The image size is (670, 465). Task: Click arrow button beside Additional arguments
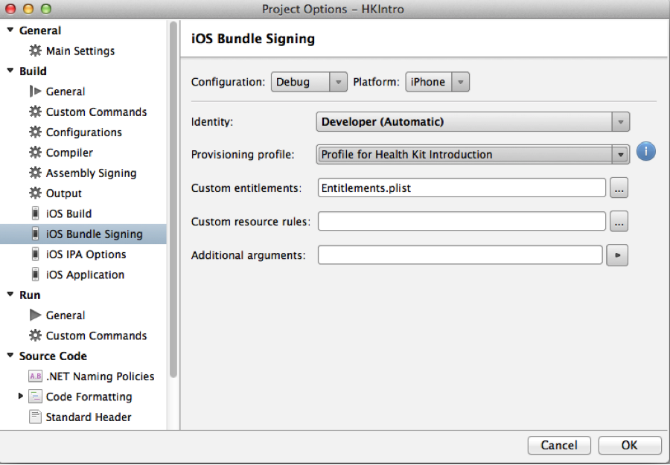tap(617, 255)
